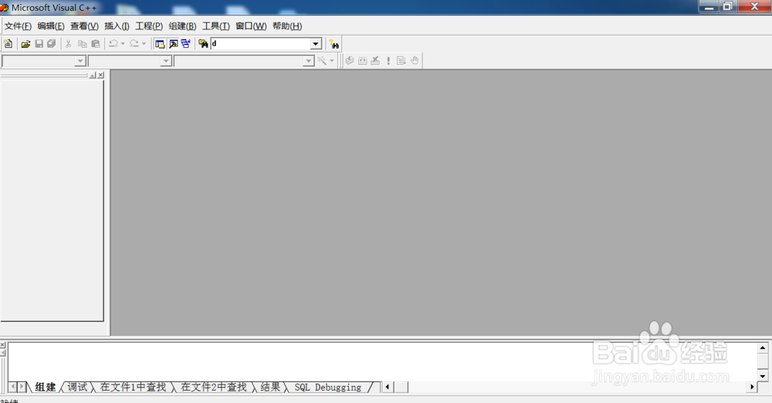
Task: Open the second WizardBar filter combo box
Action: (x=130, y=61)
